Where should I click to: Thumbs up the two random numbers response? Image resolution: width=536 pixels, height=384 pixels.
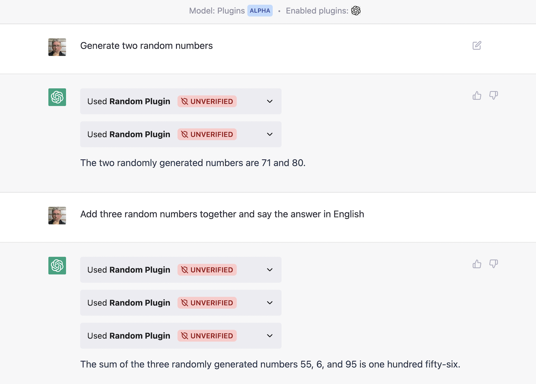coord(477,95)
